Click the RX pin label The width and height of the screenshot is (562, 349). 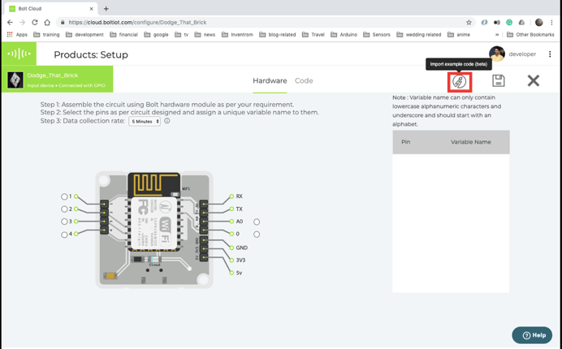click(239, 196)
